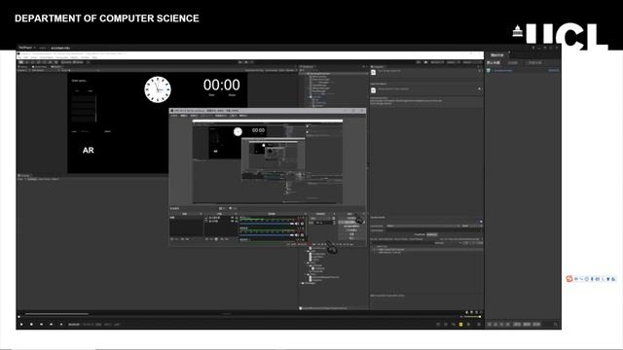Switch to the Unity Console tab
The height and width of the screenshot is (350, 623).
(24, 175)
